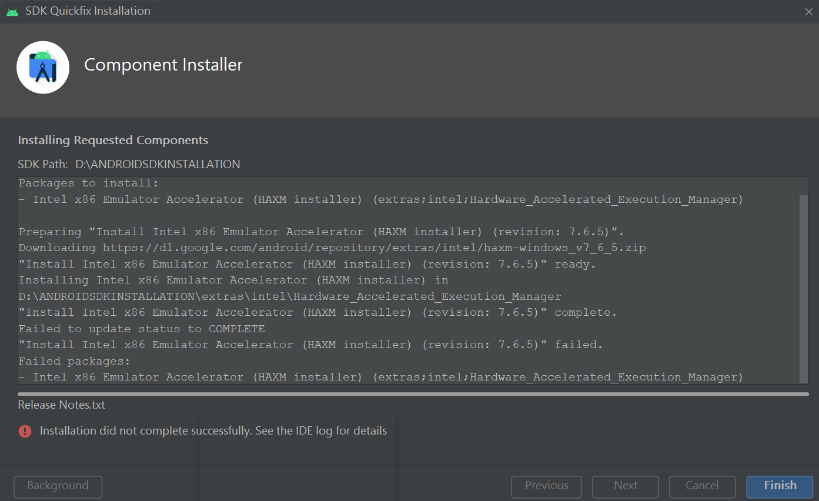Click the red error alert icon
The image size is (819, 501).
(24, 431)
